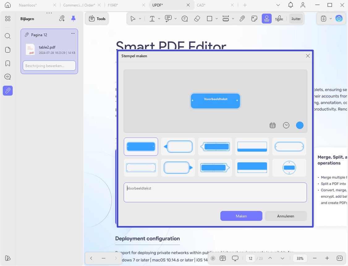
Task: Go to the previous page arrow
Action: click(x=270, y=258)
